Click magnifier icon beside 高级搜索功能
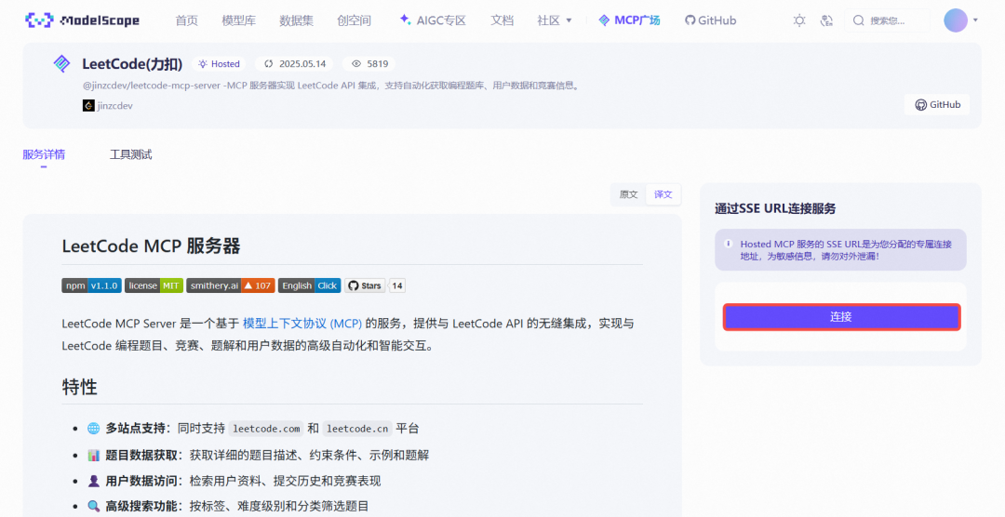 point(94,506)
